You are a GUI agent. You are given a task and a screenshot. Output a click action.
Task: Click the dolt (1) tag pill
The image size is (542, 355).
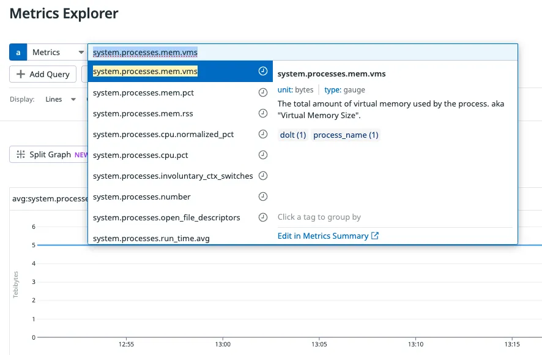294,134
